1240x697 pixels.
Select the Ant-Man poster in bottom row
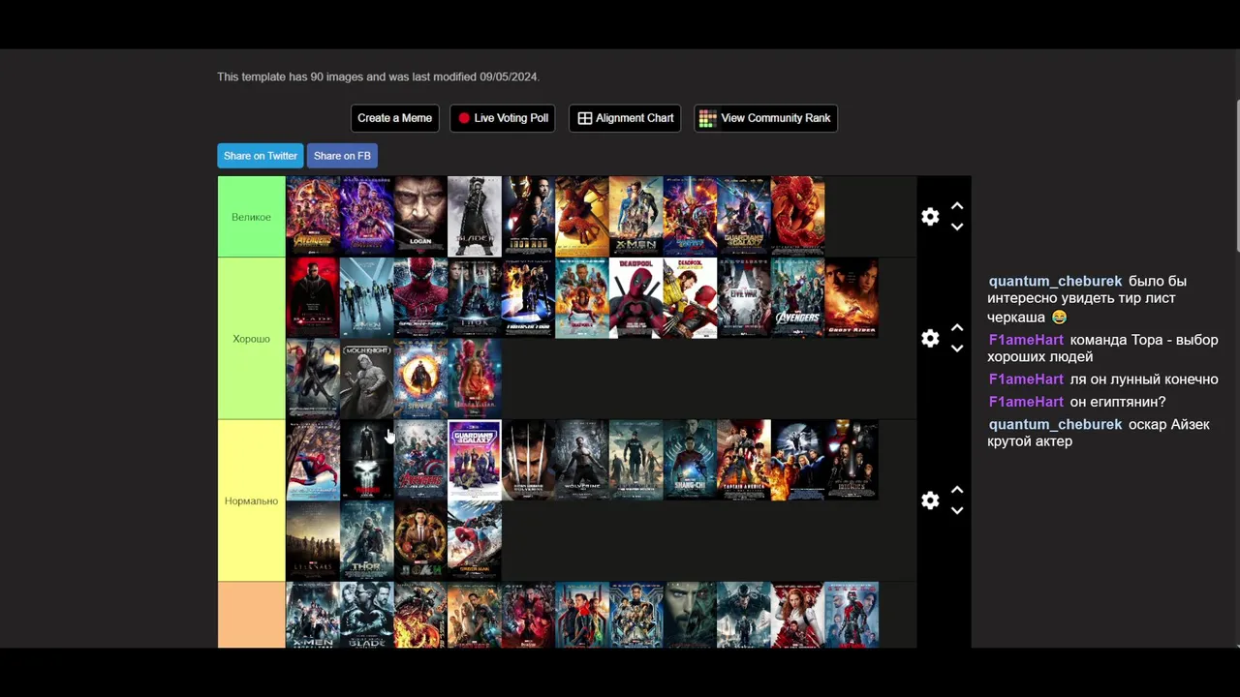tap(852, 615)
